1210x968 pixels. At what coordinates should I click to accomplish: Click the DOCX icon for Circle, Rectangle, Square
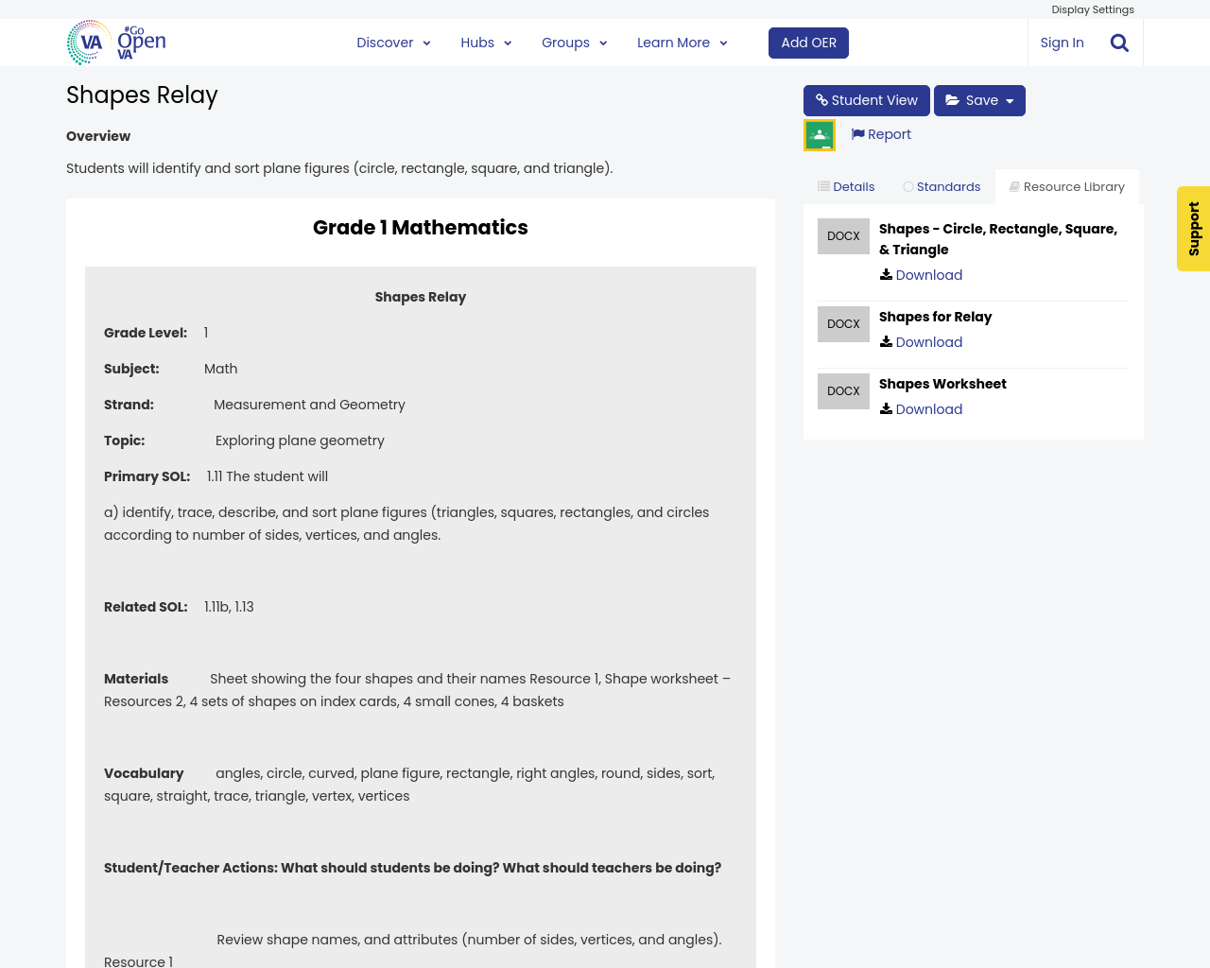[843, 236]
